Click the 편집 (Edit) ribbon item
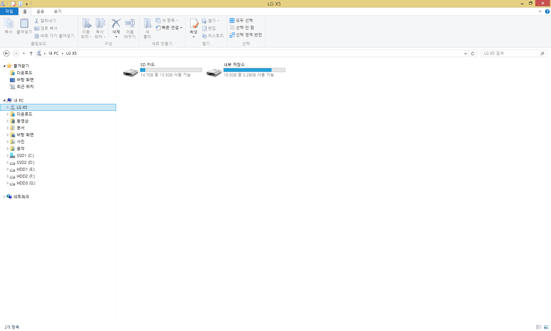Screen dimensions: 551x331 tap(209, 28)
